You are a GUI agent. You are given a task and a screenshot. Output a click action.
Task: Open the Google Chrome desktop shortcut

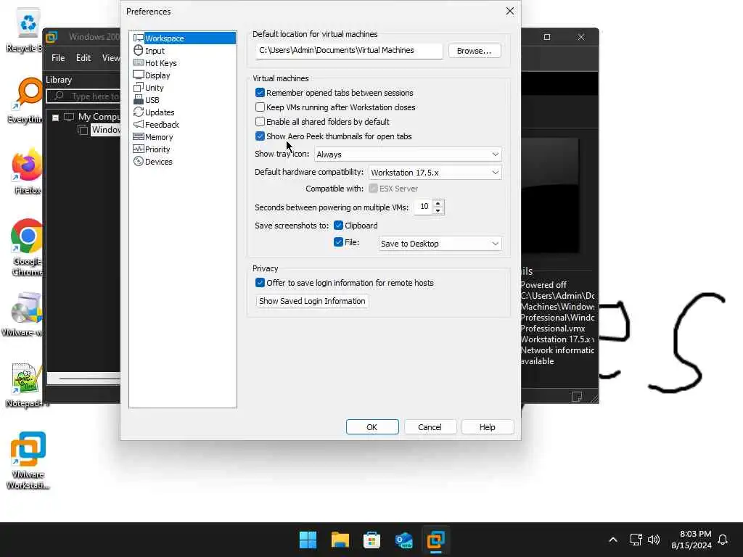click(27, 248)
